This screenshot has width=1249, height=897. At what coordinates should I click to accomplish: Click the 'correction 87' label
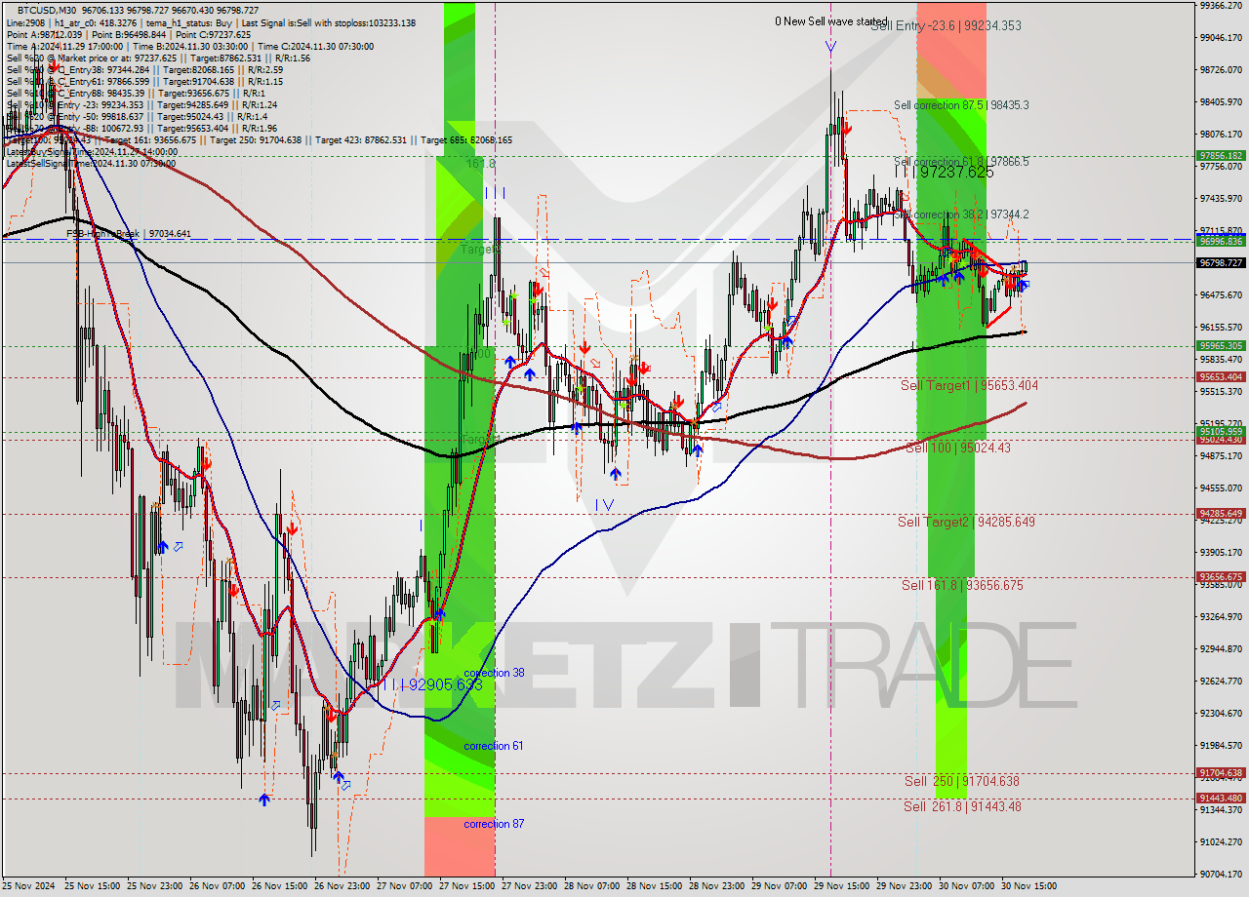pos(494,824)
